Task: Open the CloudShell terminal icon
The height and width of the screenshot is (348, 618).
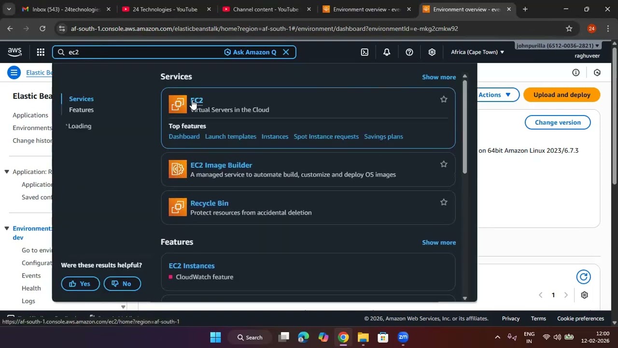Action: (x=365, y=52)
